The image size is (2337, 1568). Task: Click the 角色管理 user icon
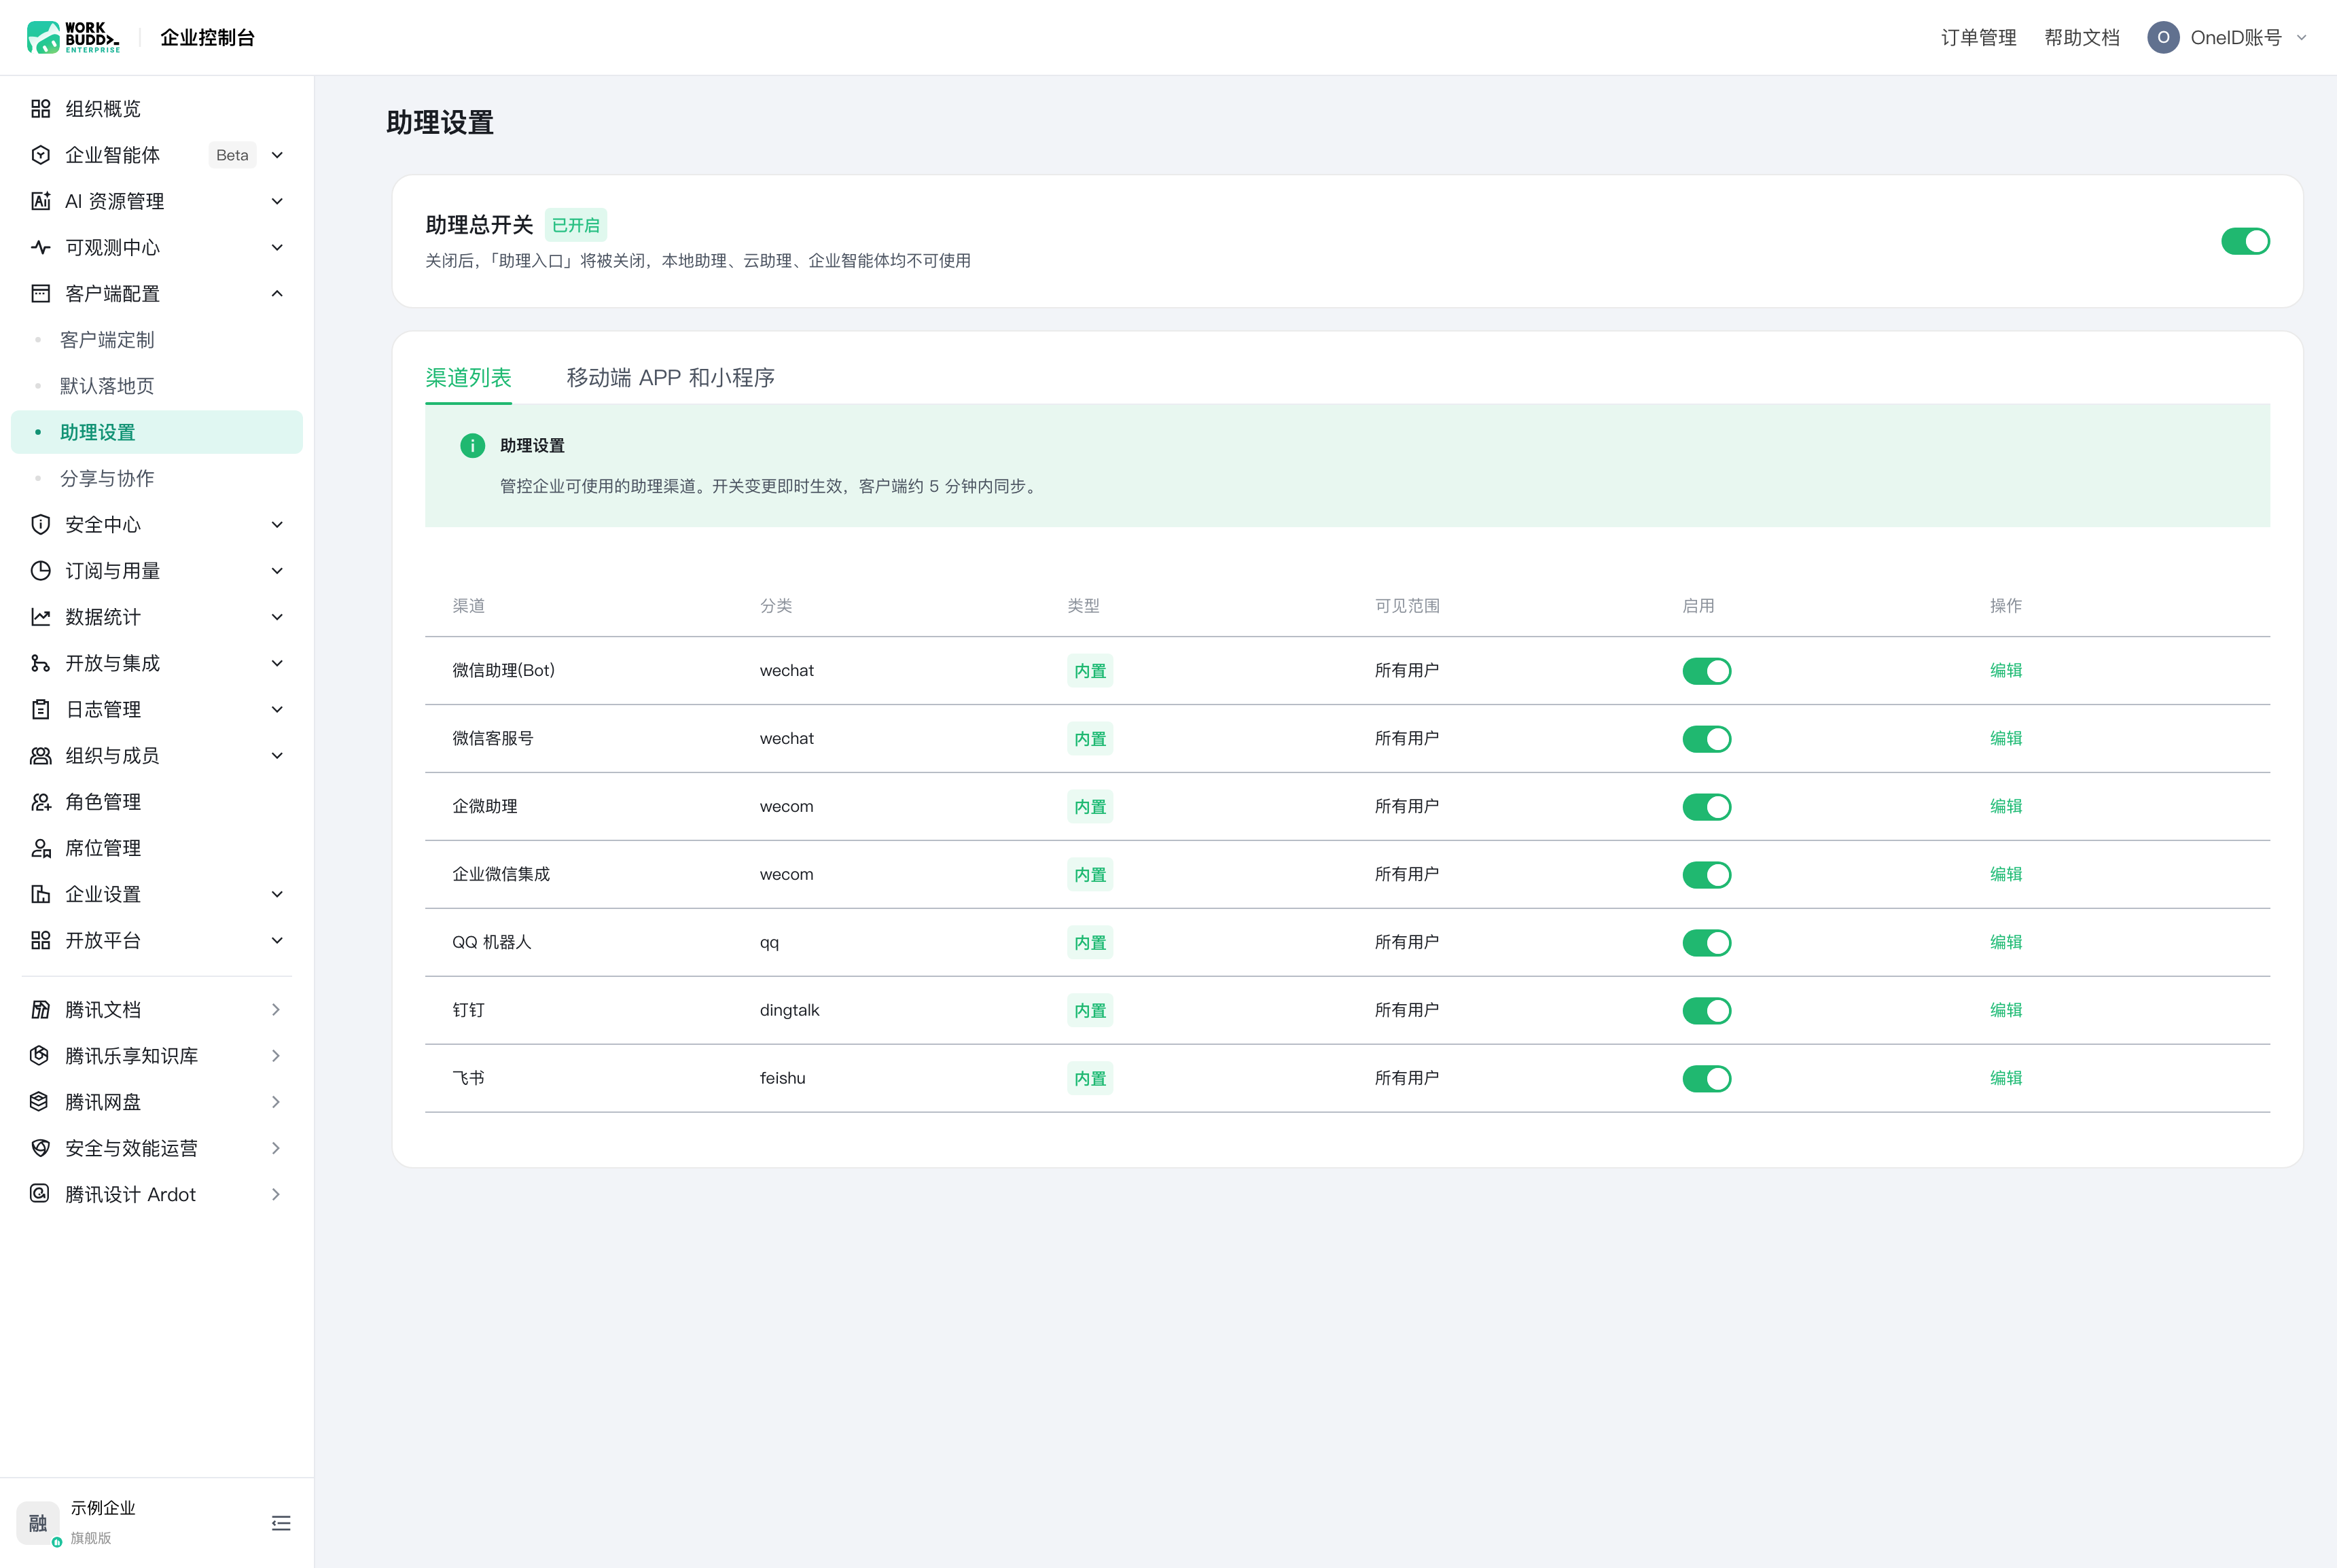tap(40, 801)
